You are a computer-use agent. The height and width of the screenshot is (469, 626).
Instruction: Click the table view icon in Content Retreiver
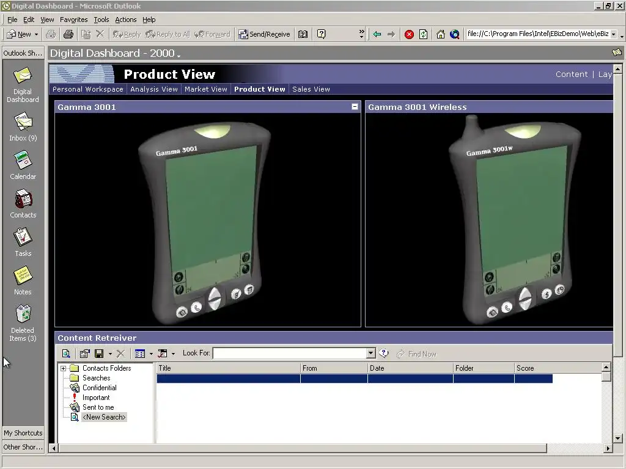point(140,354)
